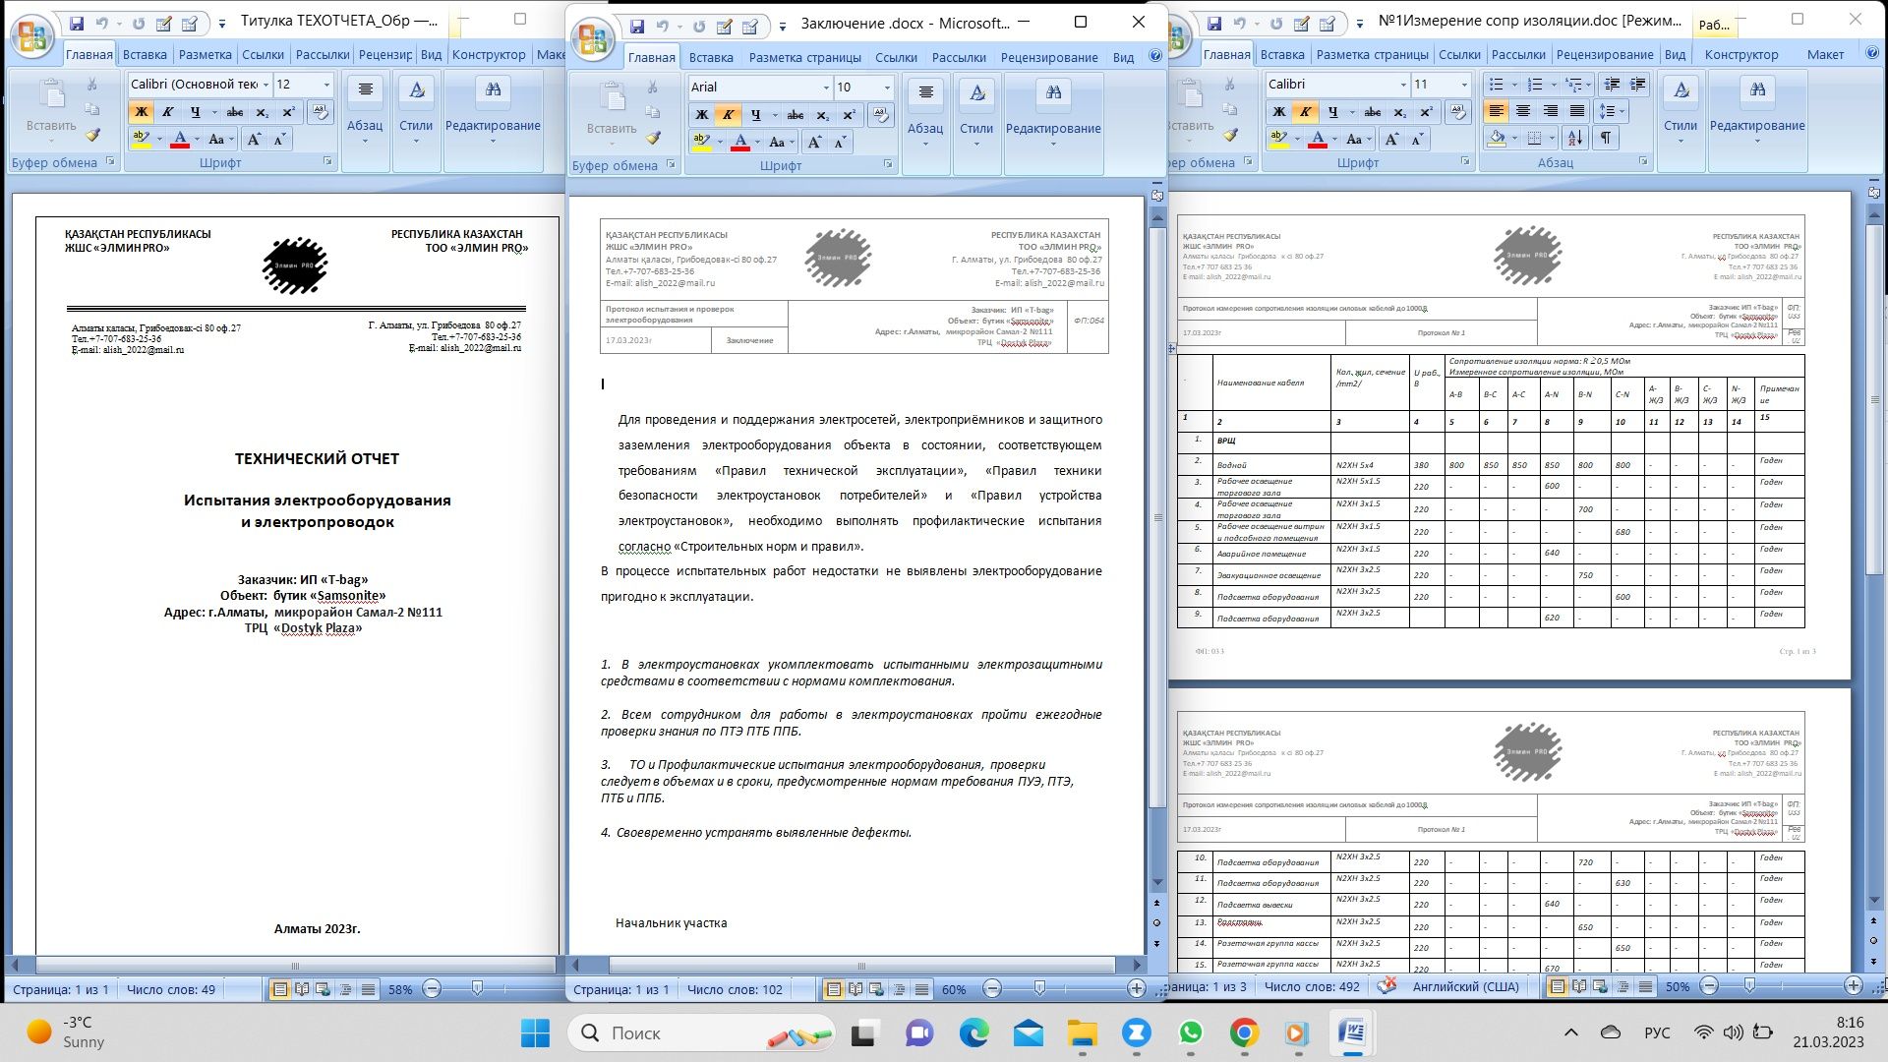Toggle Bold in the Титулка window
Image resolution: width=1888 pixels, height=1062 pixels.
click(x=141, y=112)
